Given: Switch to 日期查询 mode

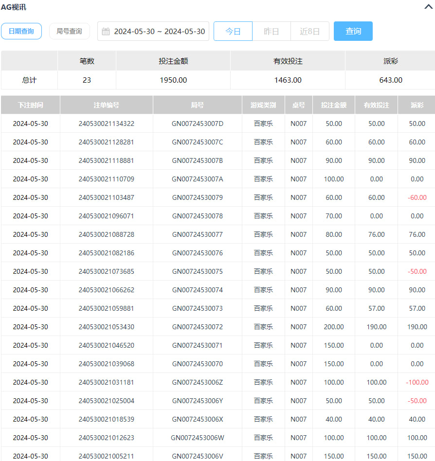Looking at the screenshot, I should 21,31.
